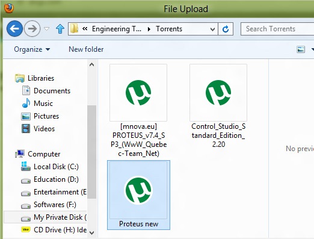Viewport: 314px width, 239px height.
Task: Click the Local Disk (C:) Windows drive icon
Action: (x=26, y=166)
